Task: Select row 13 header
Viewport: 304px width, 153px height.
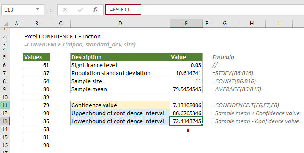Action: coord(5,121)
